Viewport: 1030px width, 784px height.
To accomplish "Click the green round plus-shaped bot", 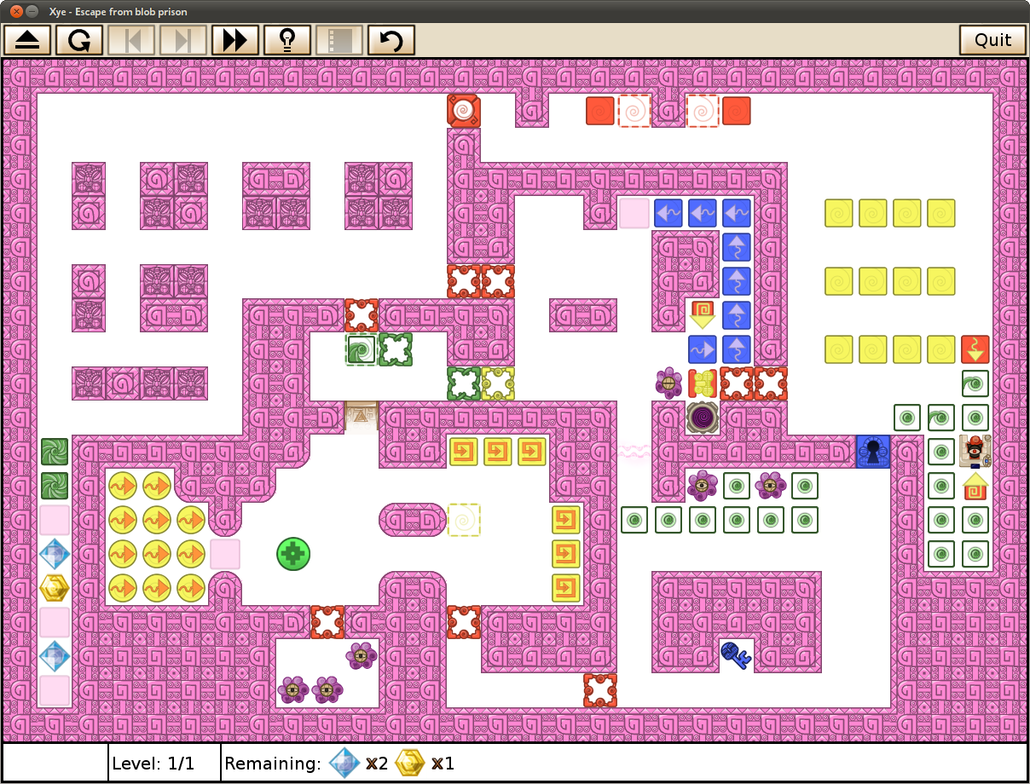I will (x=293, y=554).
